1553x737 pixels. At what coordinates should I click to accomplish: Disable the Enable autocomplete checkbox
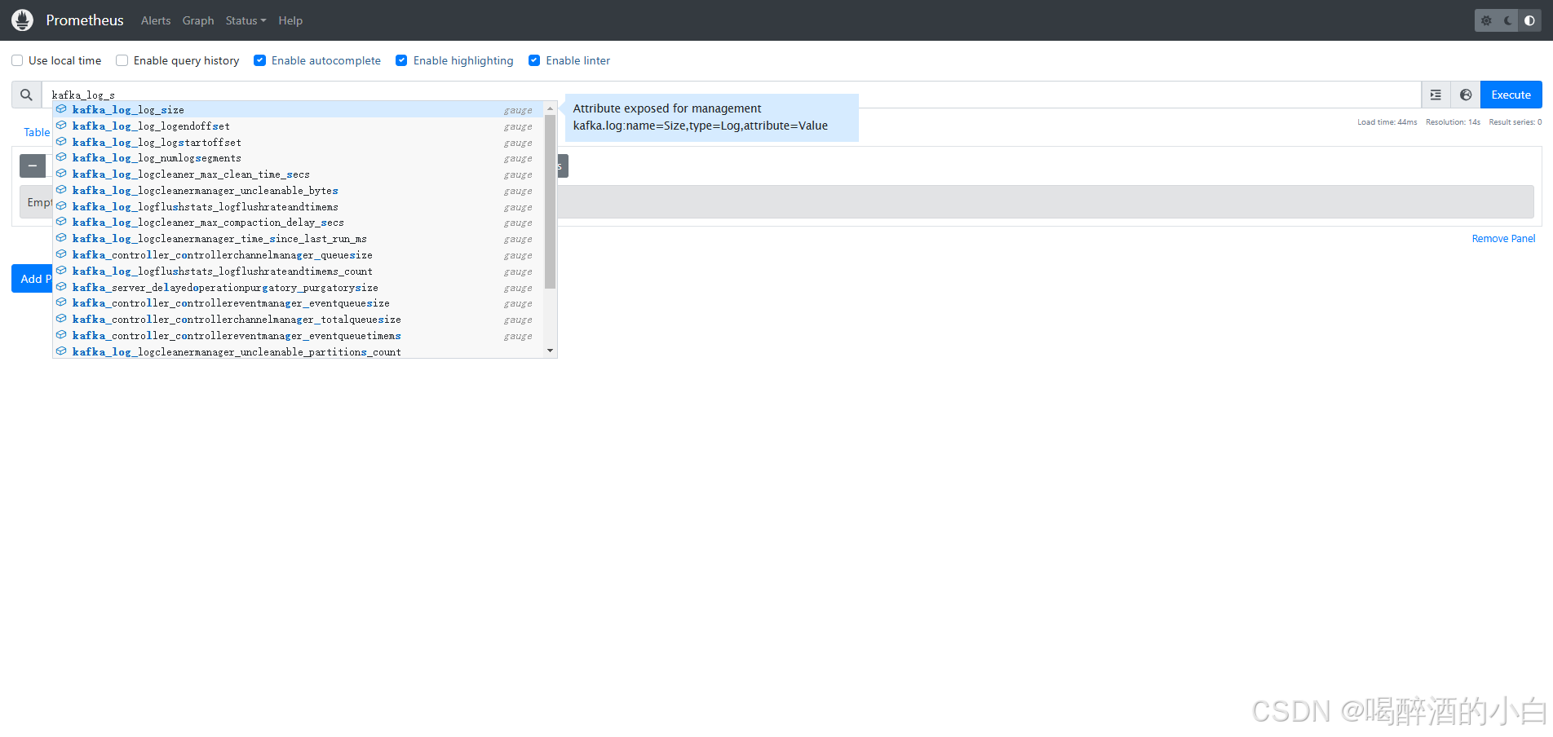tap(260, 60)
